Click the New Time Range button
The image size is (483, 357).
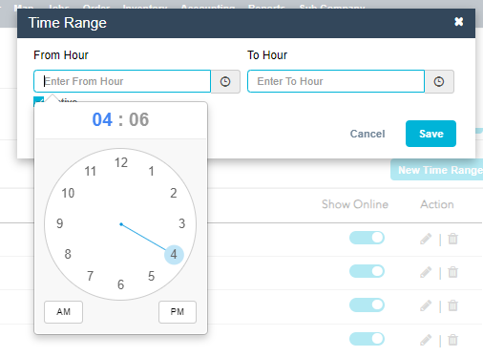[437, 170]
